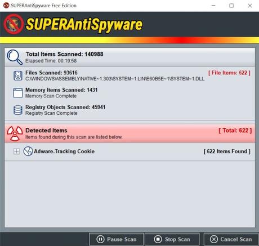Click the '[ Total: 622 ]' counter
This screenshot has width=259, height=246.
(235, 131)
